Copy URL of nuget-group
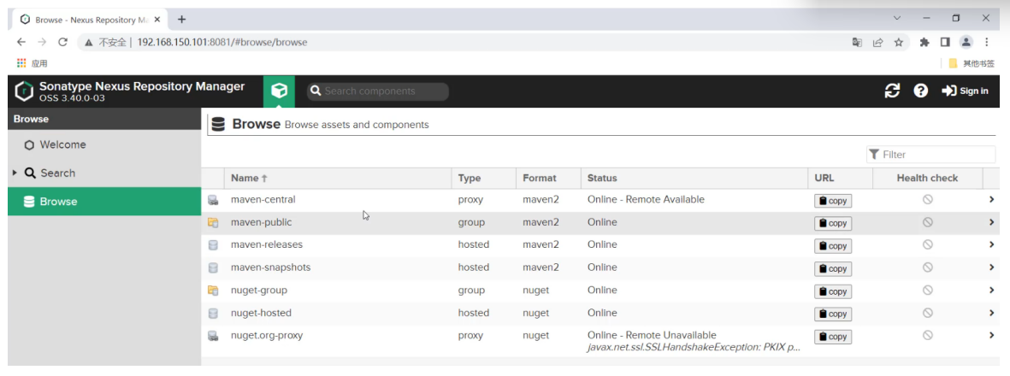1010x376 pixels. click(x=833, y=291)
